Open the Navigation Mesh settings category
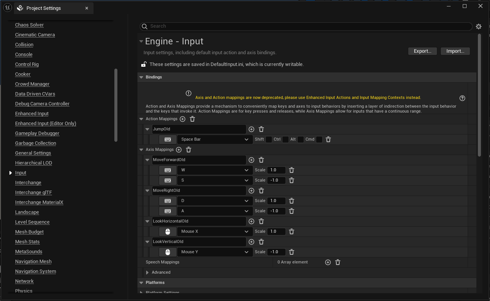Screen dimensions: 490x301 pyautogui.click(x=33, y=262)
